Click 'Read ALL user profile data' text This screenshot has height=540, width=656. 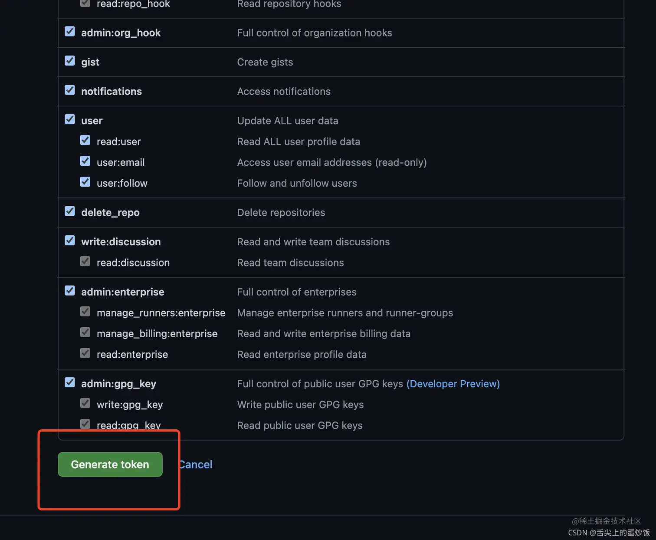click(298, 142)
